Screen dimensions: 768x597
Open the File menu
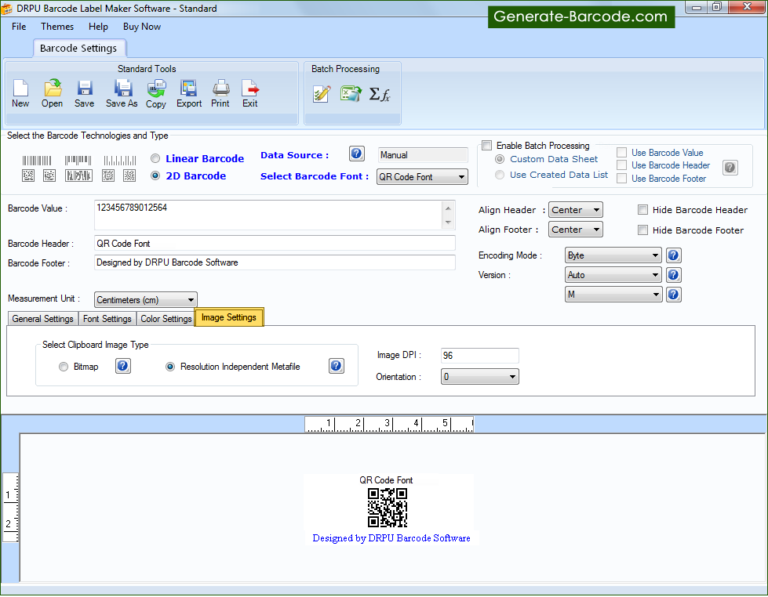(19, 27)
